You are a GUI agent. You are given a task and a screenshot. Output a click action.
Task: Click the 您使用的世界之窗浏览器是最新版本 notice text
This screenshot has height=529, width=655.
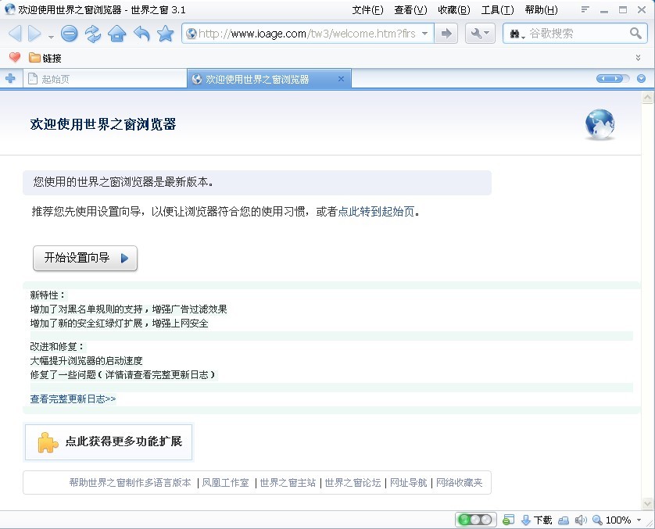coord(123,182)
